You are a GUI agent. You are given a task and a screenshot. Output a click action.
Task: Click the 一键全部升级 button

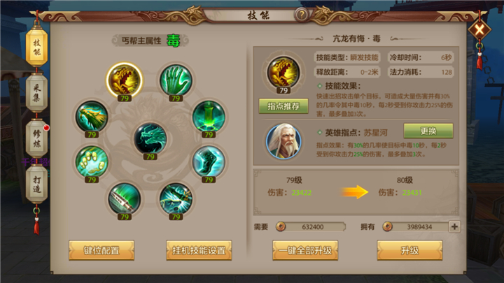click(305, 250)
